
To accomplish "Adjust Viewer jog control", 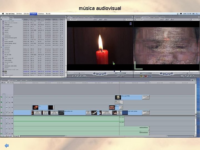I will point(121,73).
